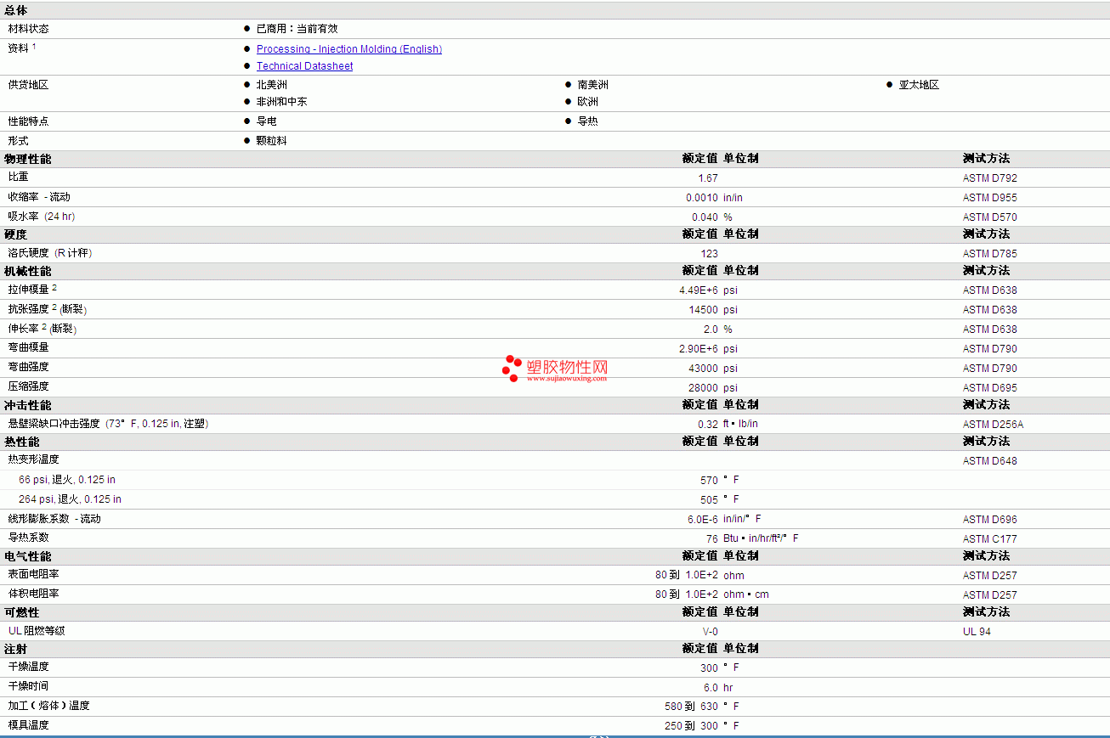This screenshot has width=1110, height=738.
Task: Click the 洛氏硬度 (R 计秤) row label
Action: tap(50, 253)
